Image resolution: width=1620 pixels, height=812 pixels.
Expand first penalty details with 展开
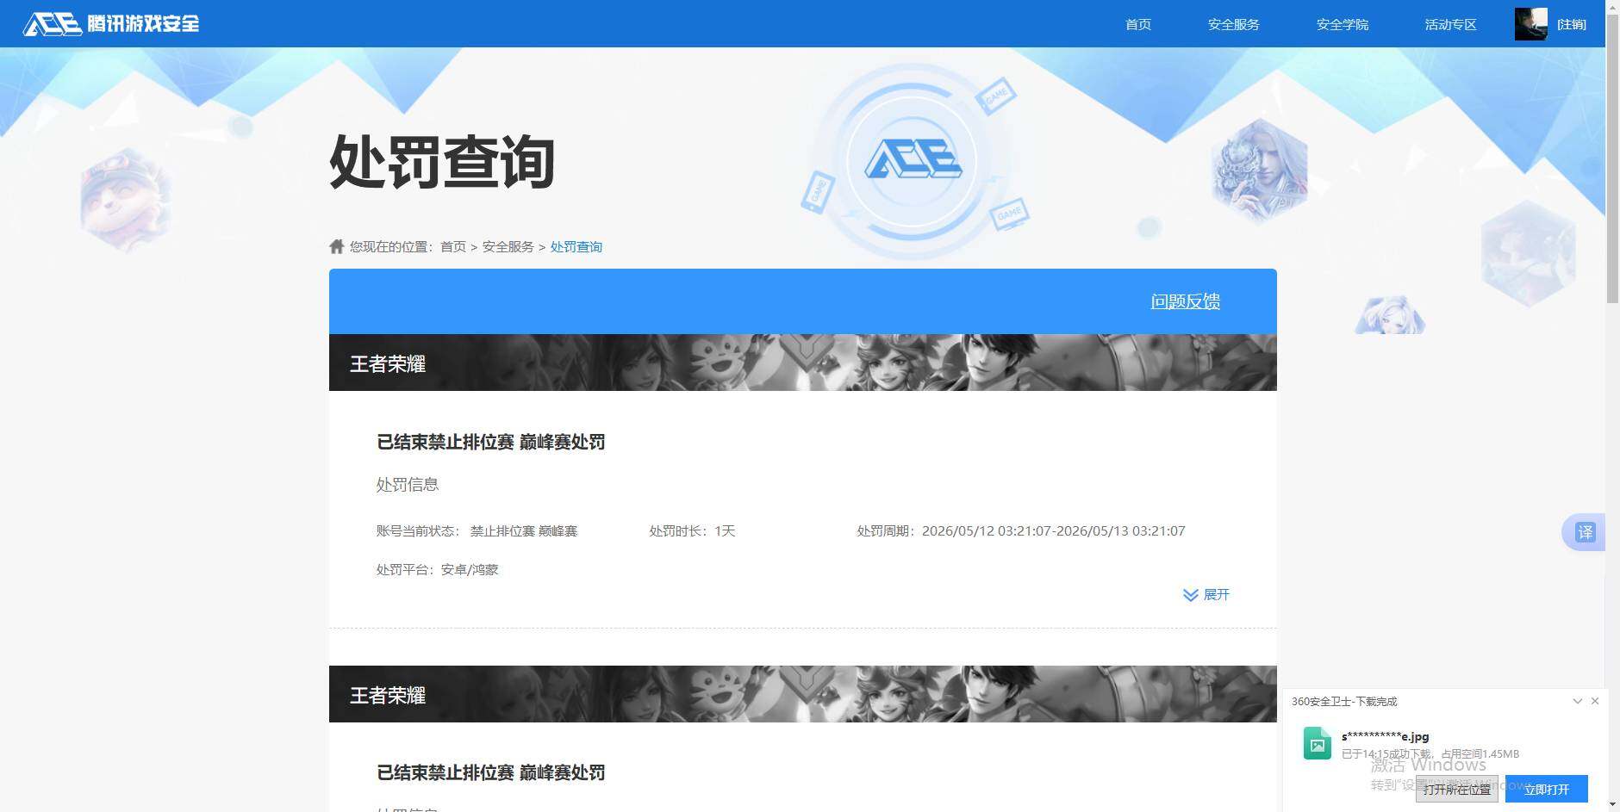pyautogui.click(x=1206, y=595)
